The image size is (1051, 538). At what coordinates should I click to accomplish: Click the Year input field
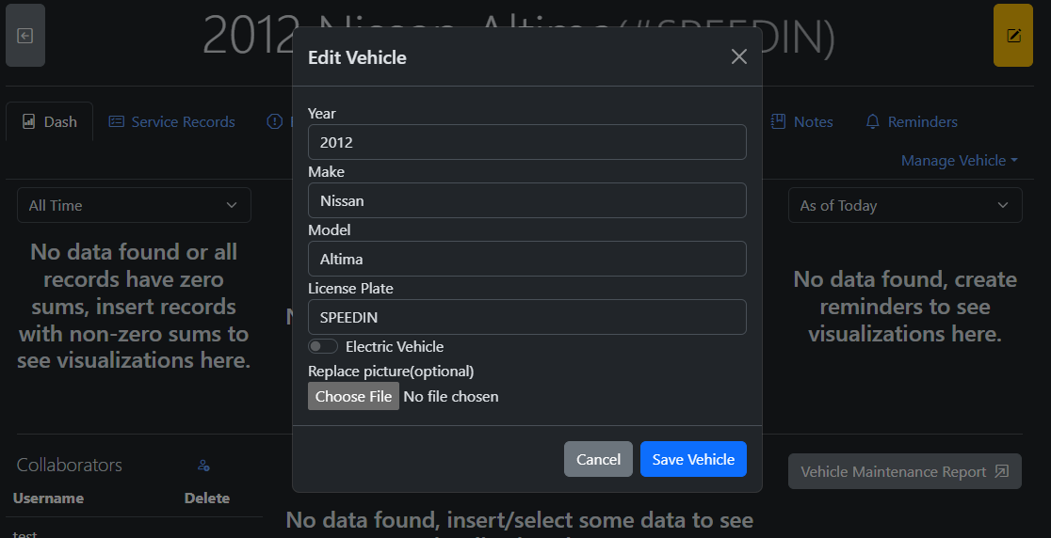526,143
